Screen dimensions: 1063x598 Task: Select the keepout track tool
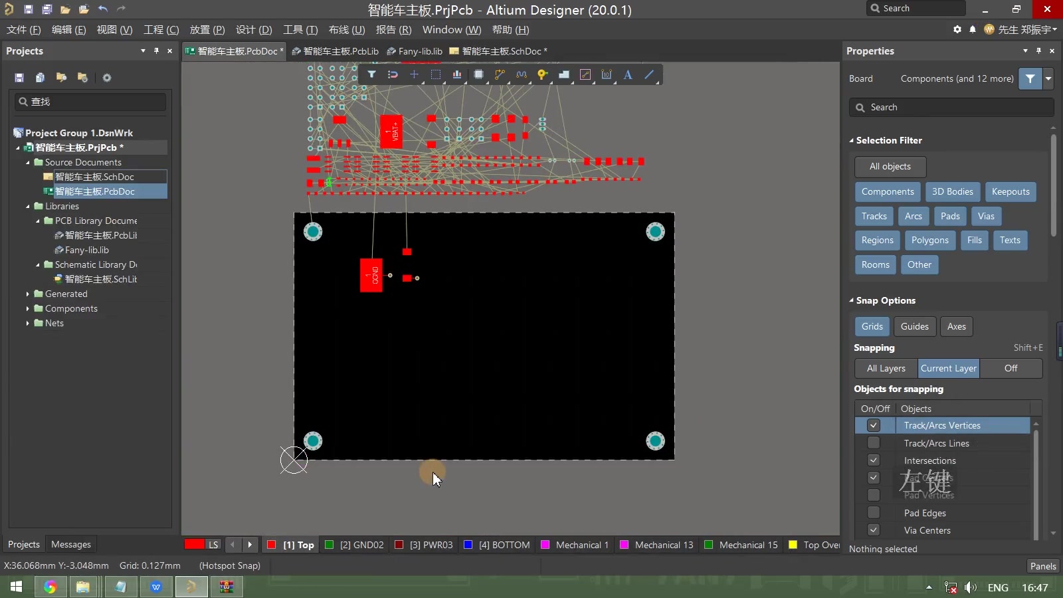pyautogui.click(x=585, y=74)
